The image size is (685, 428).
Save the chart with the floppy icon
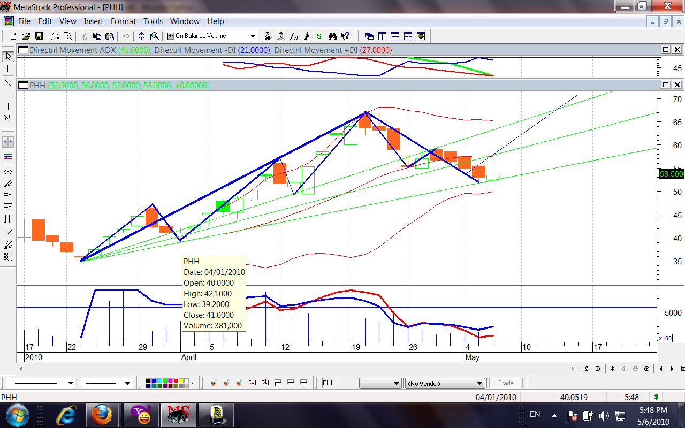39,36
